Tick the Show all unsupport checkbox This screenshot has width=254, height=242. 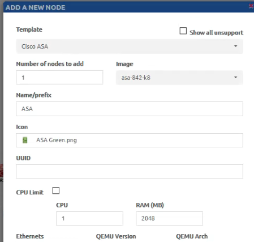(183, 31)
